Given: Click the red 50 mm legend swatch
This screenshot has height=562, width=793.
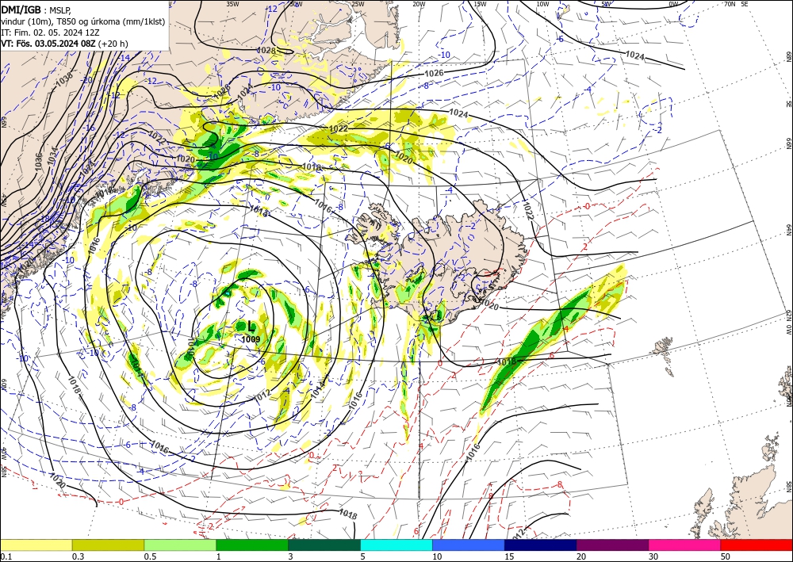Looking at the screenshot, I should [x=757, y=545].
